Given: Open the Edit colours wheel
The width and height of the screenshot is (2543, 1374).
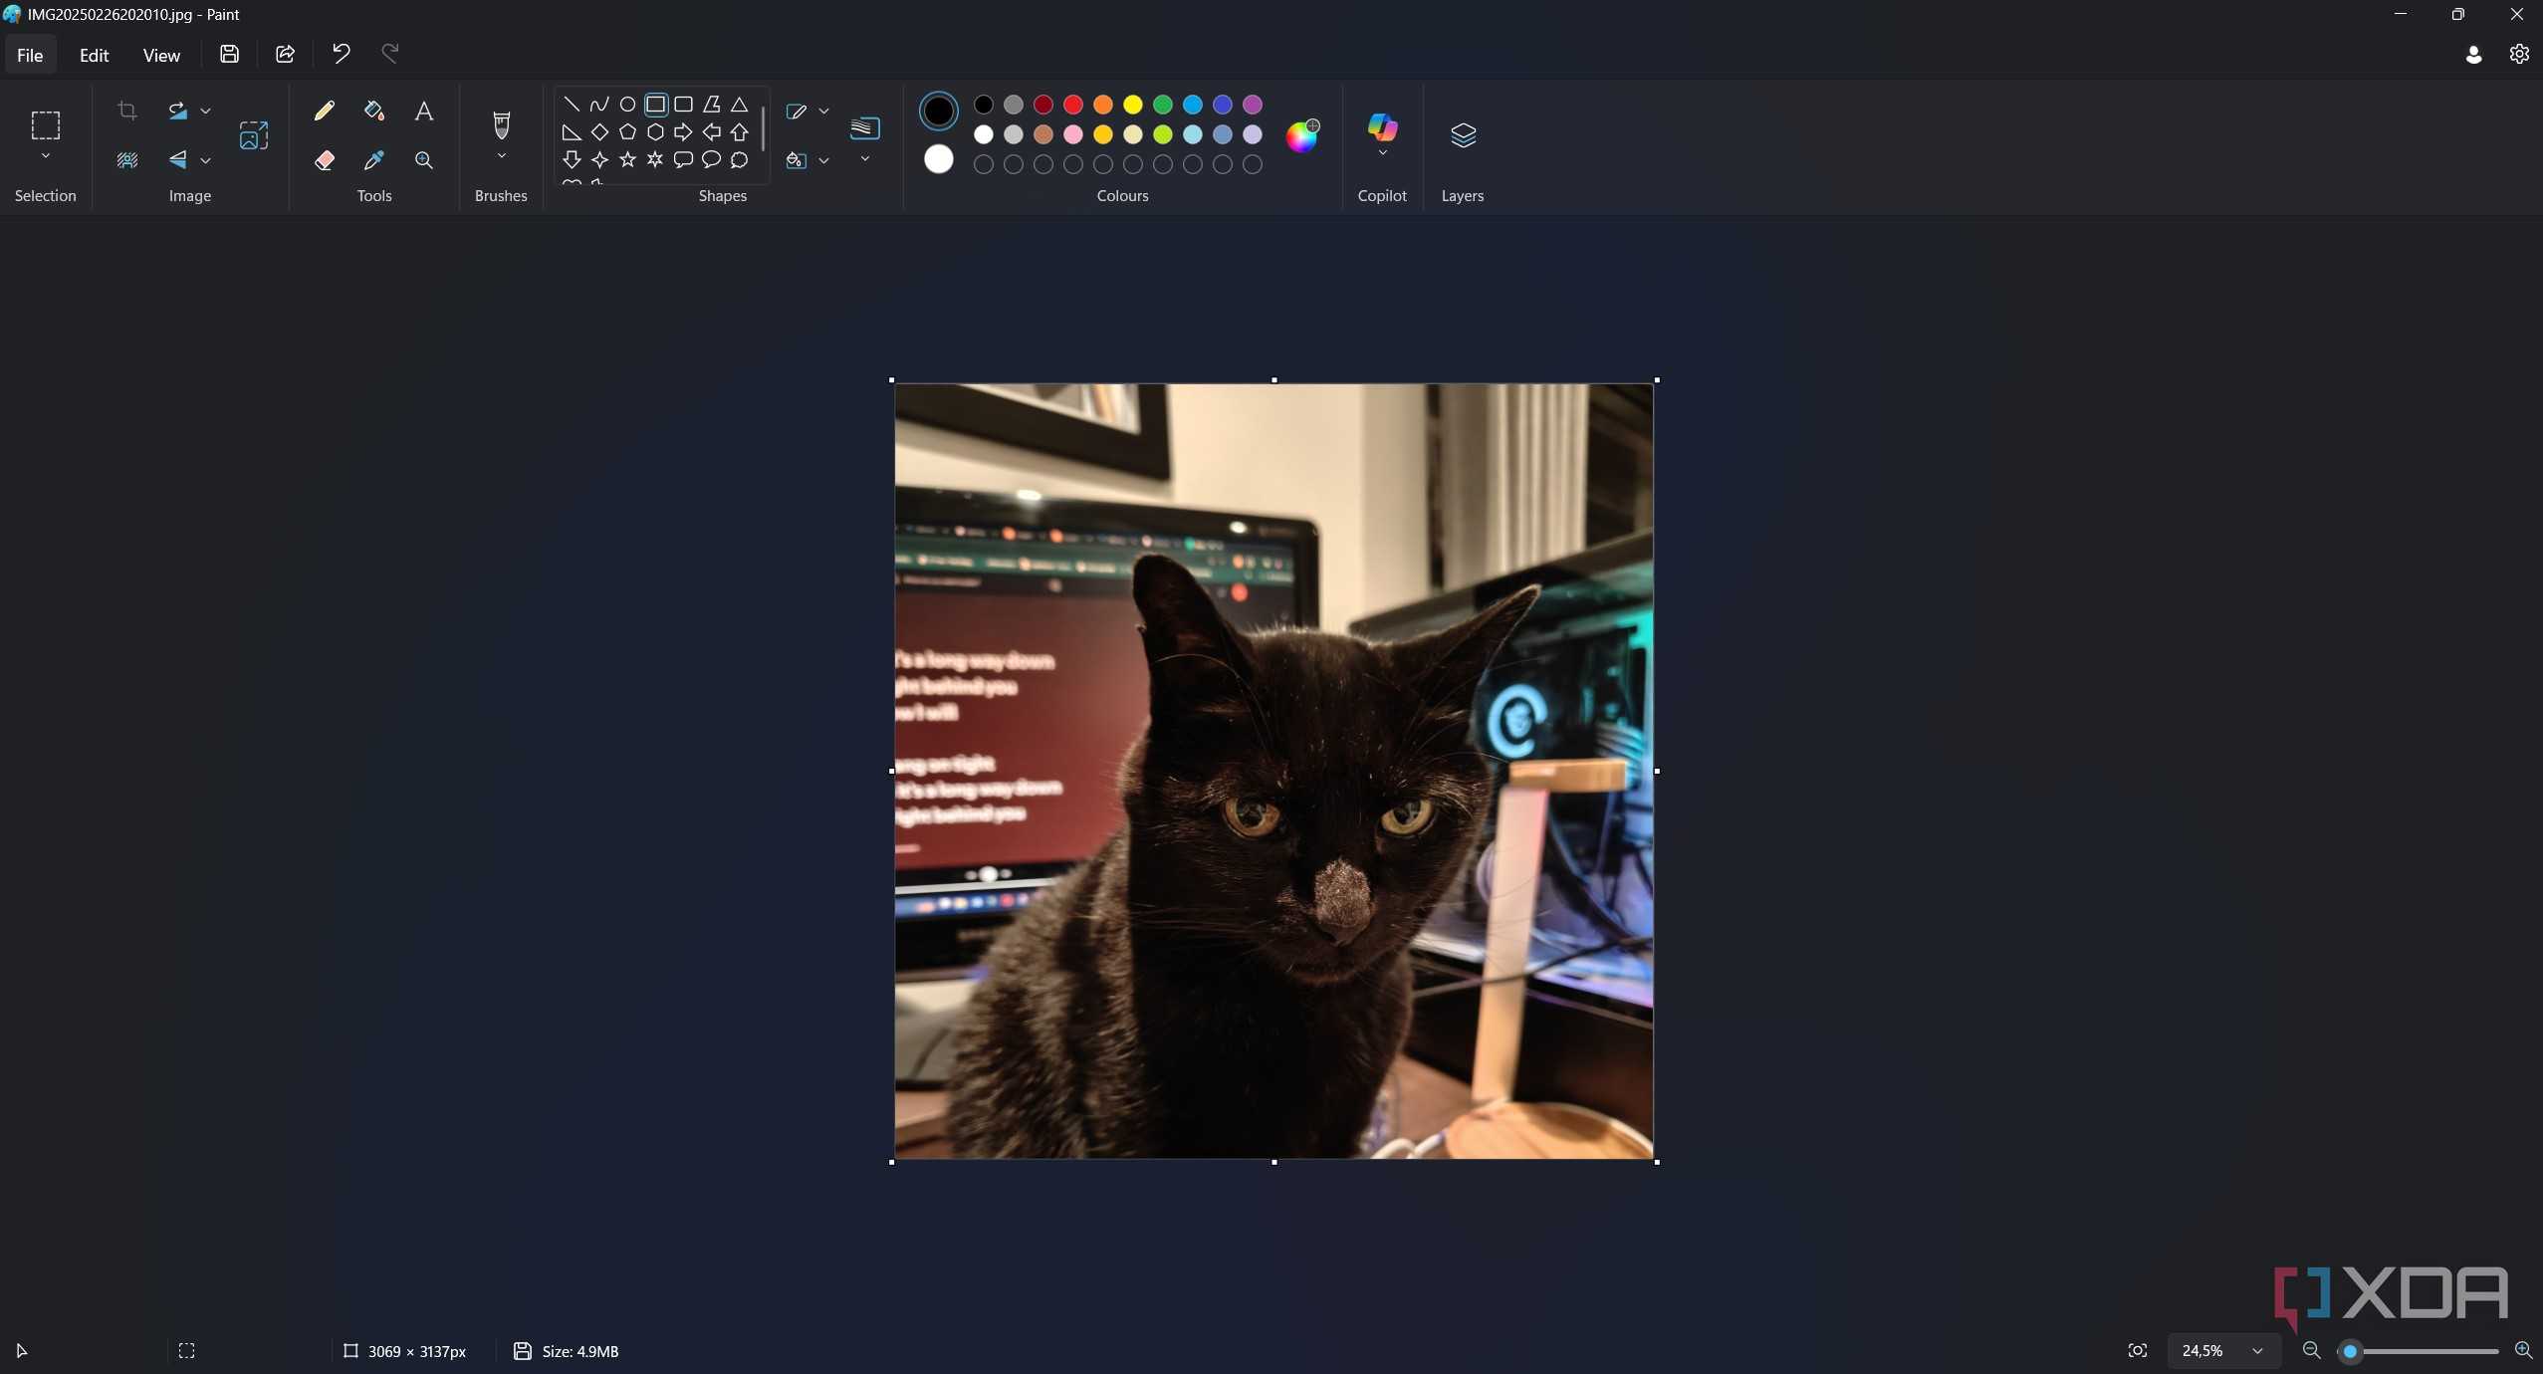Looking at the screenshot, I should (1302, 135).
